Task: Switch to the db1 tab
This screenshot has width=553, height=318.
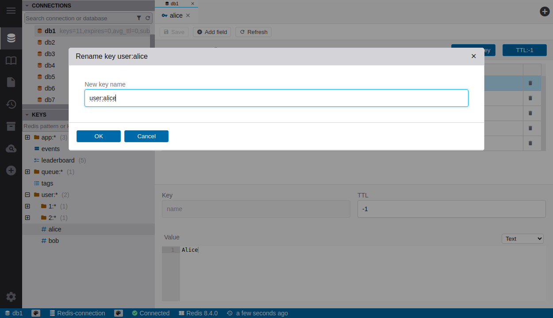Action: pyautogui.click(x=175, y=4)
